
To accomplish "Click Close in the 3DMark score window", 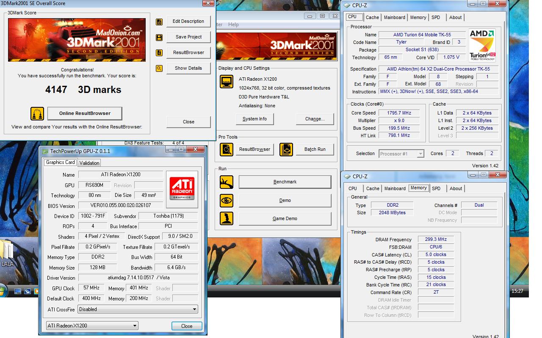I will pyautogui.click(x=188, y=122).
